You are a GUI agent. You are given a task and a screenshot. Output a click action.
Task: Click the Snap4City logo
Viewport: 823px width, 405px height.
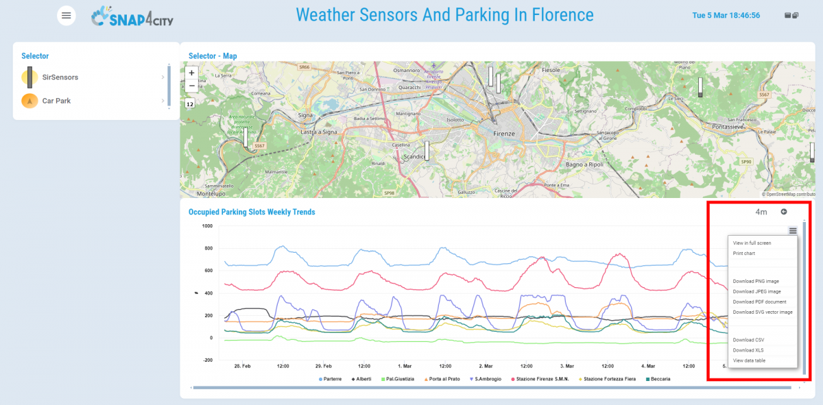[132, 16]
